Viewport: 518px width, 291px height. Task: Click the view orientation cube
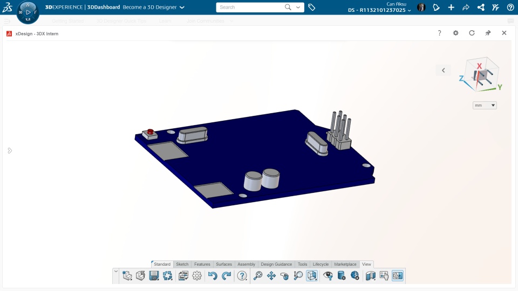[481, 75]
